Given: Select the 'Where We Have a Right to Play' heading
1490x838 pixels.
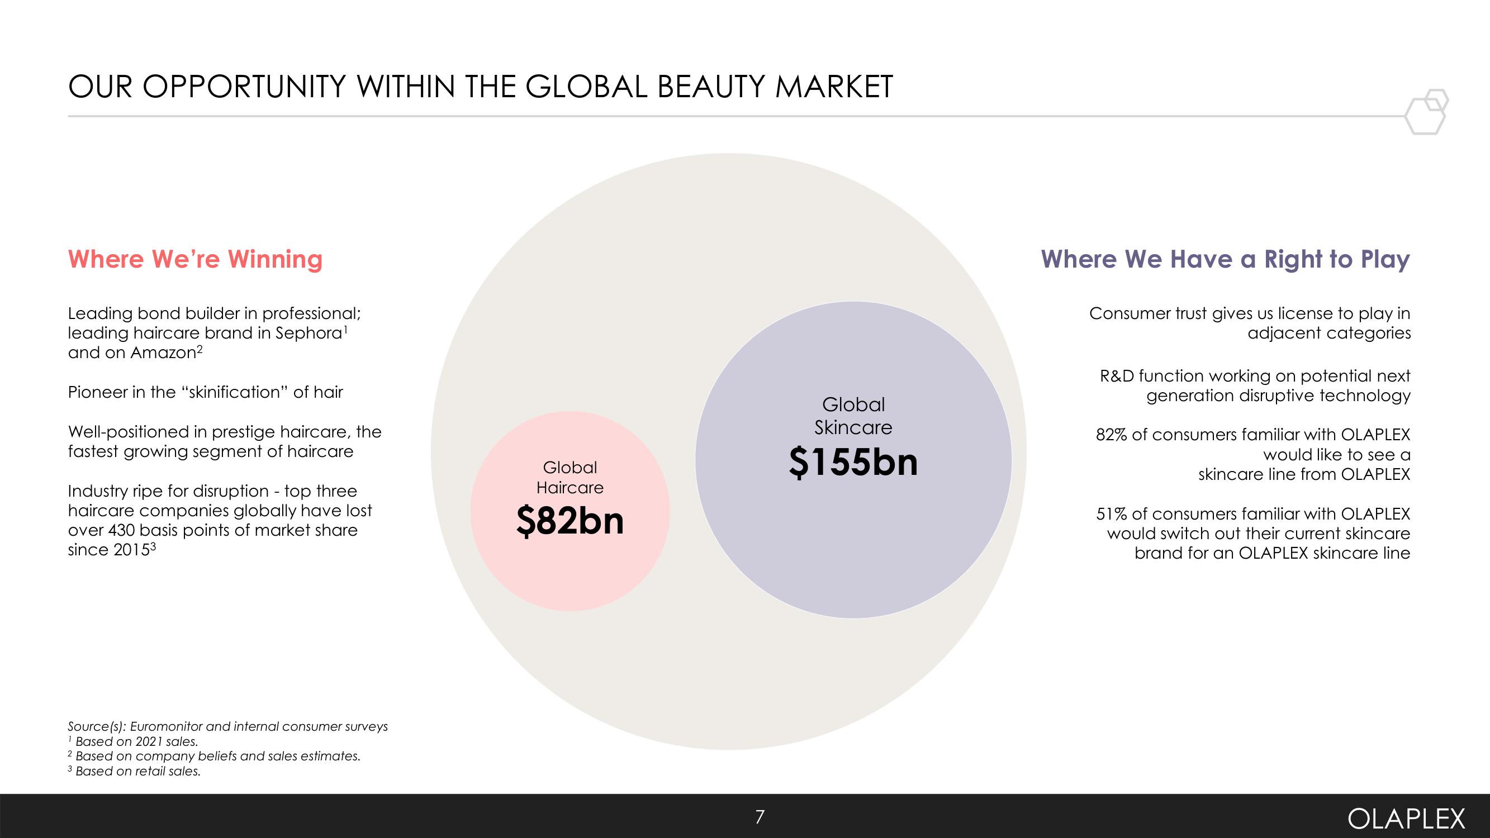Looking at the screenshot, I should pyautogui.click(x=1226, y=259).
